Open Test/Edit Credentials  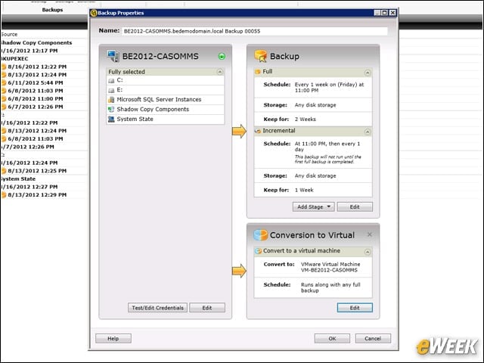(157, 308)
